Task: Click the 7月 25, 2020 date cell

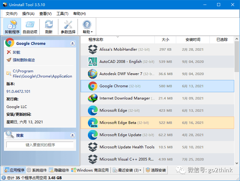Action: [x=193, y=159]
